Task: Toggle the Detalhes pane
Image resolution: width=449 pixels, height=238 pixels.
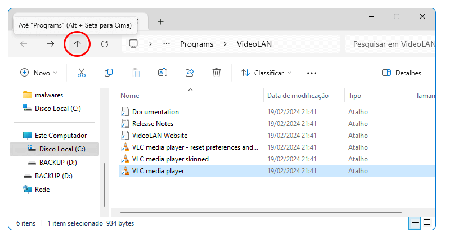Action: (x=402, y=73)
